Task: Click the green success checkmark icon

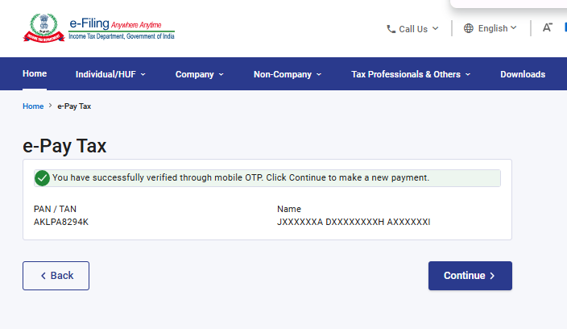Action: point(42,178)
